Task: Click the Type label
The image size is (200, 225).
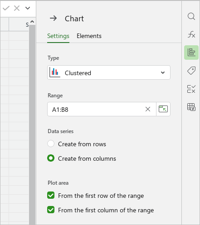Action: click(x=53, y=58)
